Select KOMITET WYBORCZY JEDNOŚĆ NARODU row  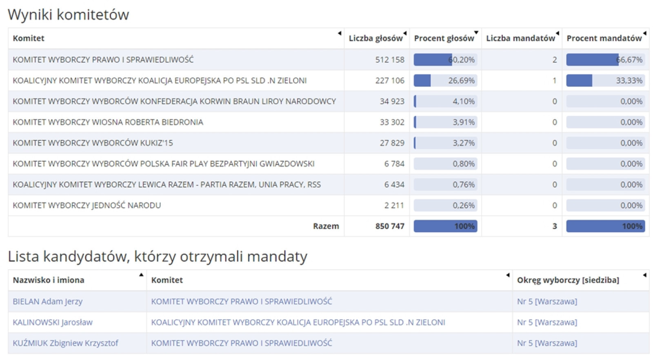point(329,205)
